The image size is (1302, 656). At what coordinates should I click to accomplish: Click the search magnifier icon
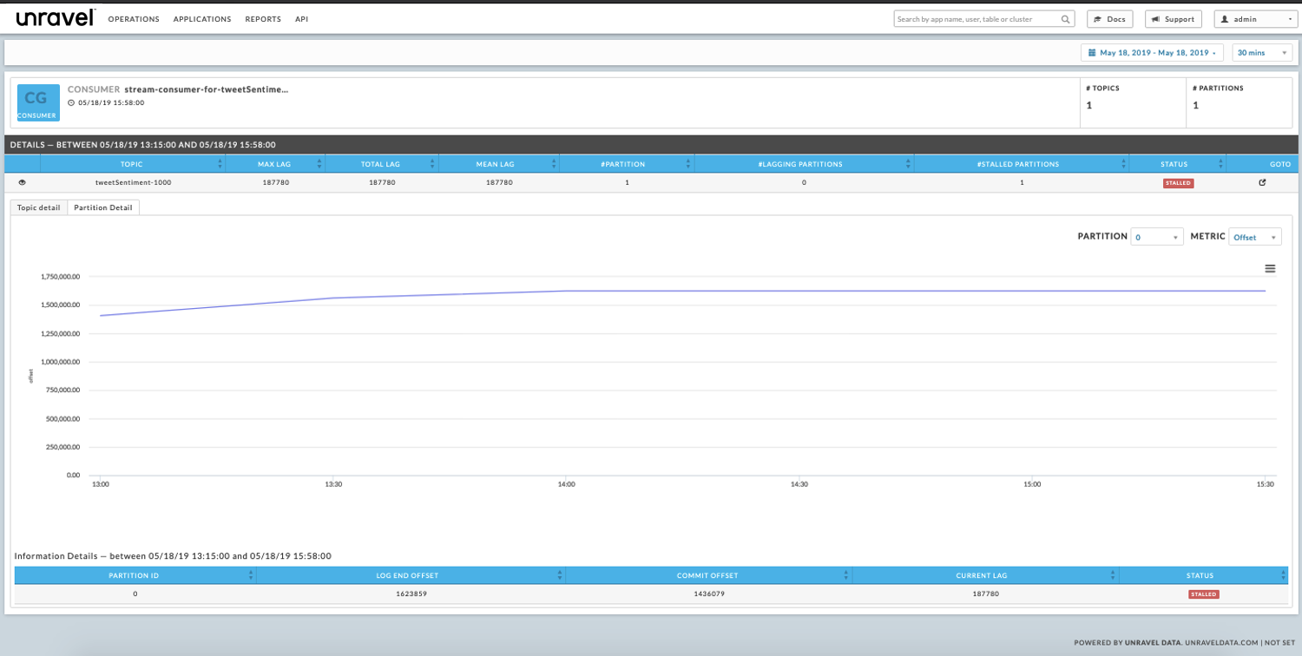pos(1065,19)
